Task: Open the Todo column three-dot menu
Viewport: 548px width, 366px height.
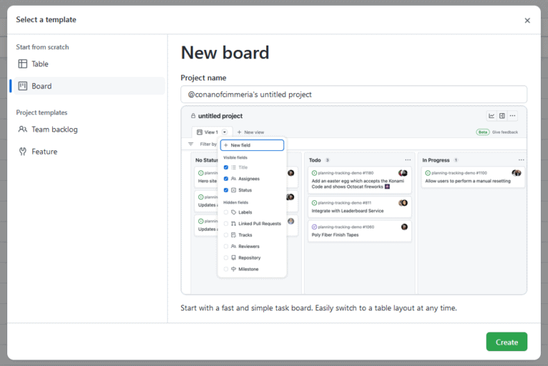Action: point(407,160)
